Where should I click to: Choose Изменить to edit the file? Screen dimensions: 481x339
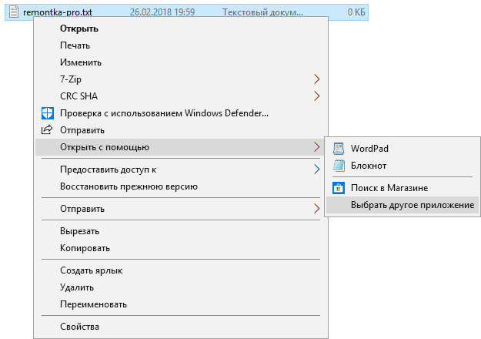coord(181,62)
